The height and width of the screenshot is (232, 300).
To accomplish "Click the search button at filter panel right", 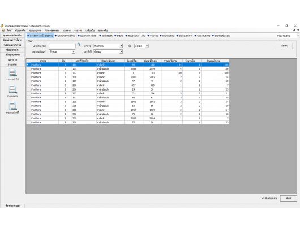I will pyautogui.click(x=284, y=46).
